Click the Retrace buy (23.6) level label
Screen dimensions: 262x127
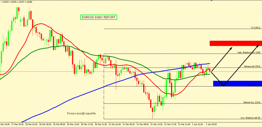click(x=252, y=102)
